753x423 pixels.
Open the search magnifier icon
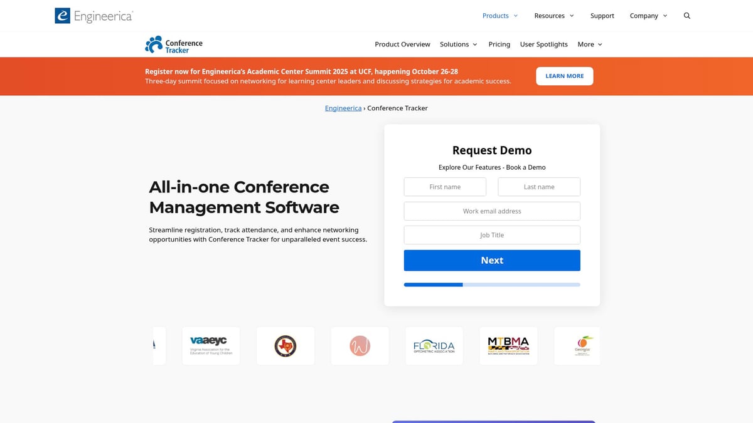click(686, 15)
